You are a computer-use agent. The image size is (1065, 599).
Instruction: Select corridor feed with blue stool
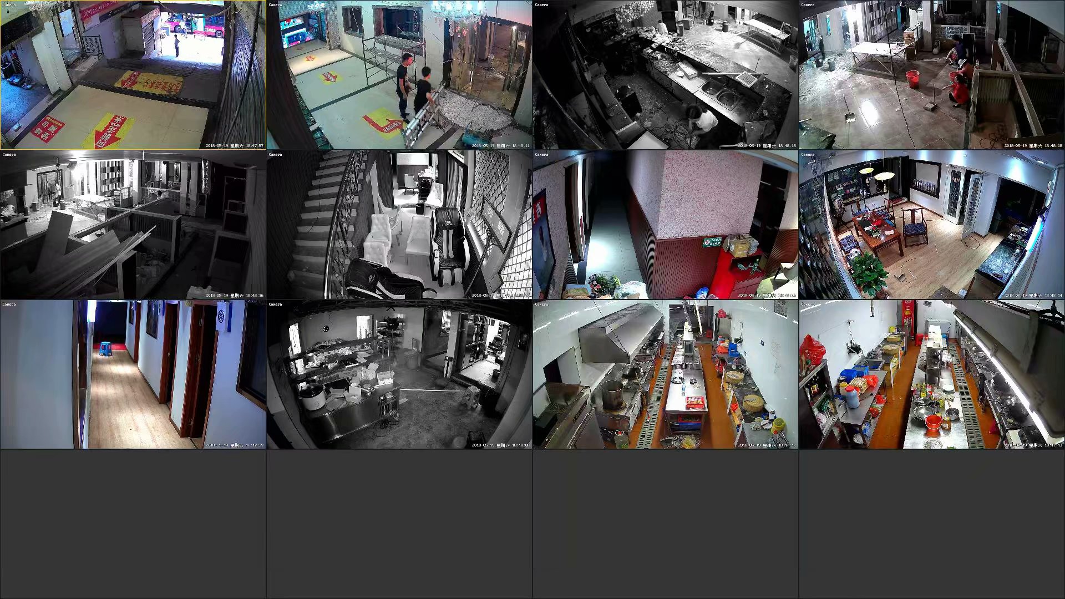(133, 374)
